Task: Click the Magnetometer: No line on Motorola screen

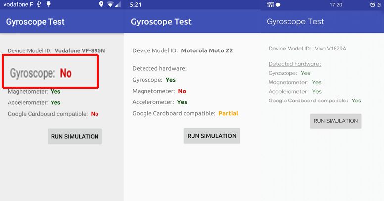Action: pos(159,91)
